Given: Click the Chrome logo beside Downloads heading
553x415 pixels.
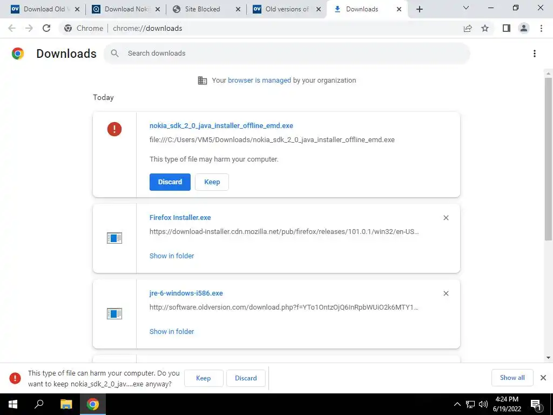Looking at the screenshot, I should (18, 53).
